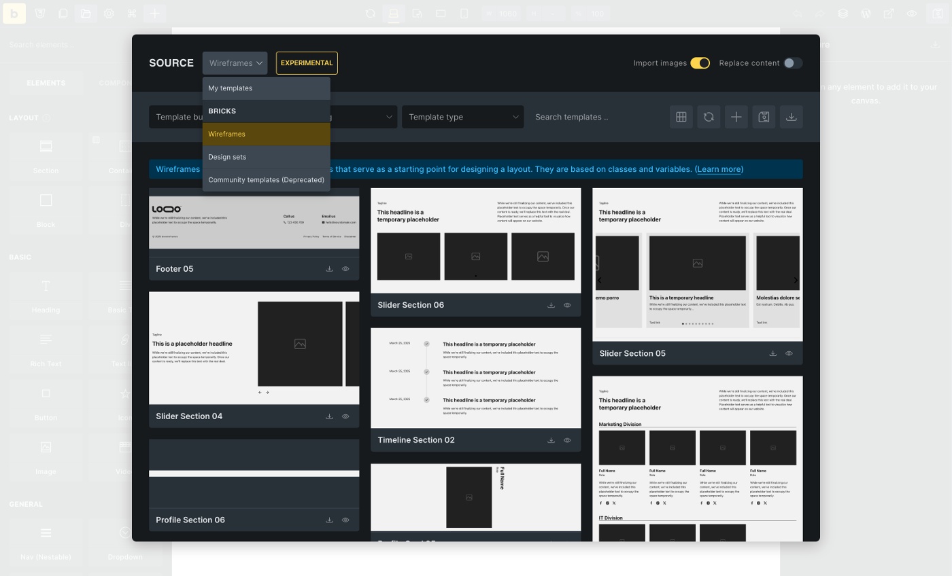Screen dimensions: 952x576
Task: Preview Profile Section 06 with eye icon
Action: click(x=345, y=520)
